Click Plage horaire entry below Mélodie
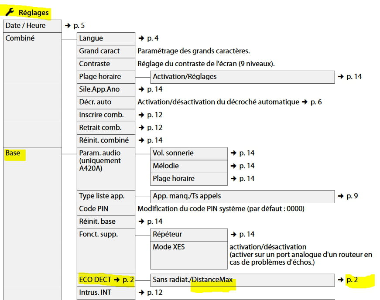The image size is (380, 300). coord(189,179)
